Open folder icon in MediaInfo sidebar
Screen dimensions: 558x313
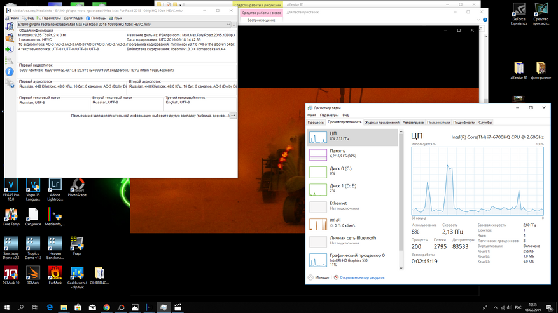coord(10,37)
